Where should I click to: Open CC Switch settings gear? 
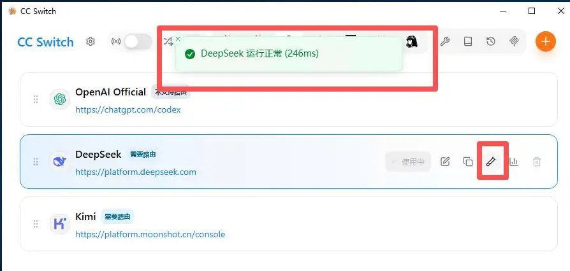[x=90, y=42]
